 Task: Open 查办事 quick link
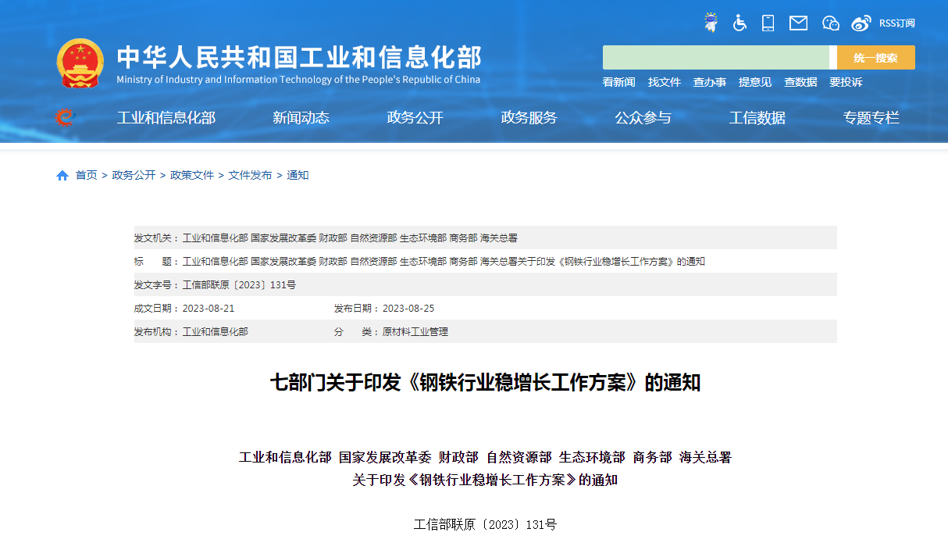[x=710, y=82]
